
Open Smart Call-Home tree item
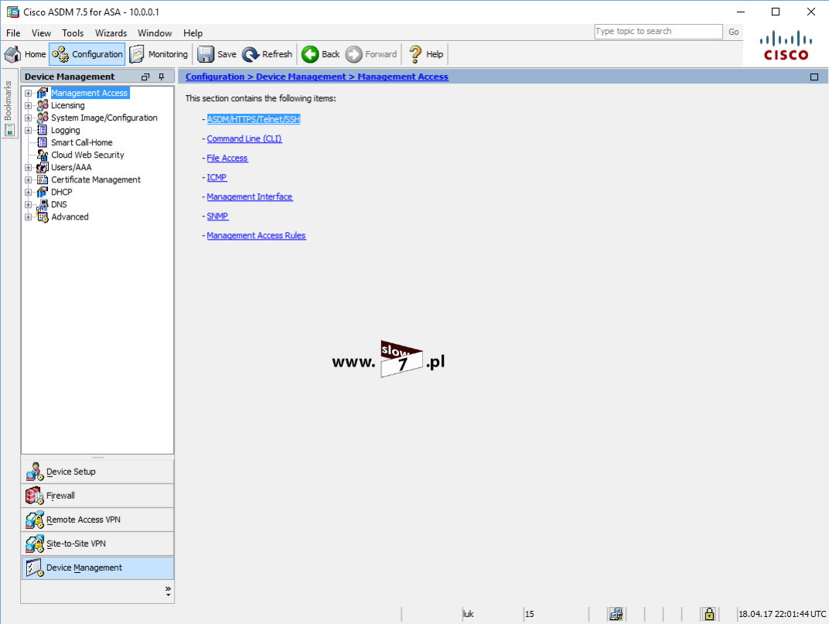click(81, 142)
